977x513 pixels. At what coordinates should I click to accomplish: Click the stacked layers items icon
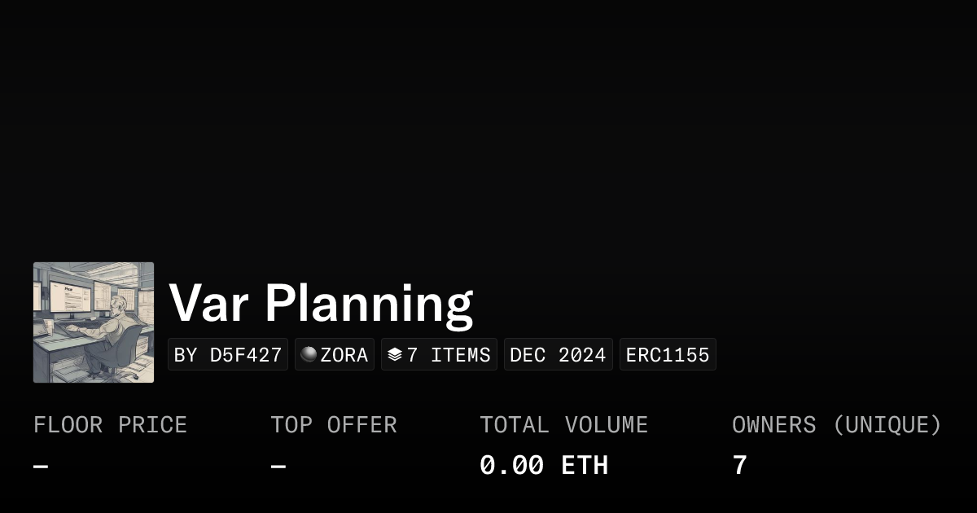pyautogui.click(x=395, y=354)
